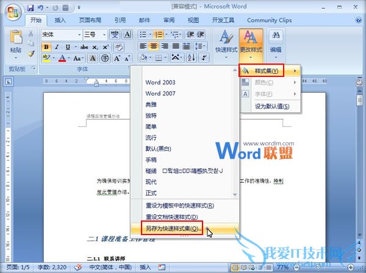
Task: Open the Community Clips tab
Action: [270, 20]
